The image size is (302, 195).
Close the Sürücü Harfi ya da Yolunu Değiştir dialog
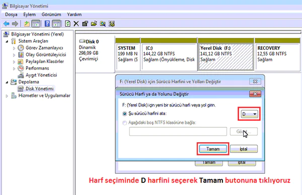tap(255, 94)
